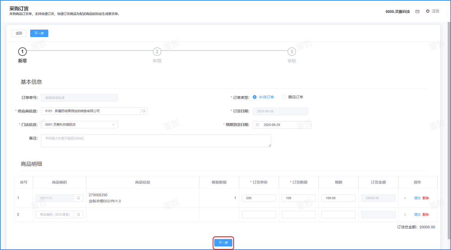
Task: Click the 订单单号 disabled field
Action: [x=79, y=97]
